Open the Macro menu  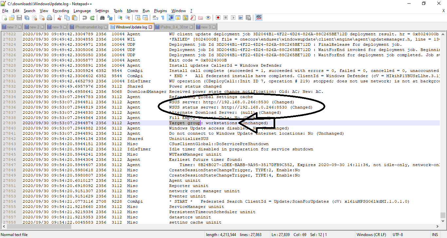tap(133, 11)
